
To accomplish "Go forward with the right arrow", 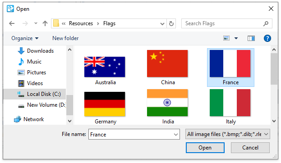I will pos(25,23).
